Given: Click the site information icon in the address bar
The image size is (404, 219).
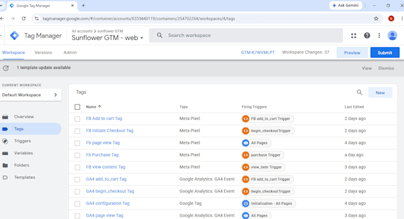Looking at the screenshot, I should 37,18.
